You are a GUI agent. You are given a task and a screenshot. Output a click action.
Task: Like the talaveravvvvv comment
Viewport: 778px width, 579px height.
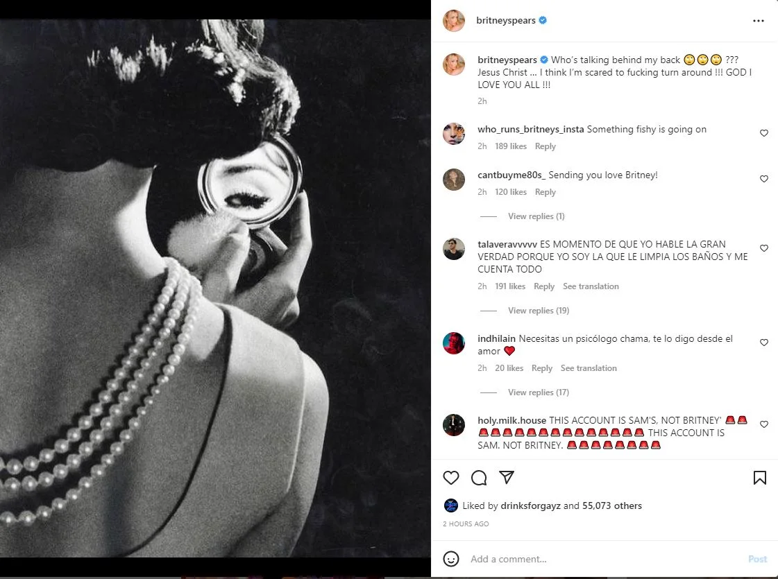(764, 248)
